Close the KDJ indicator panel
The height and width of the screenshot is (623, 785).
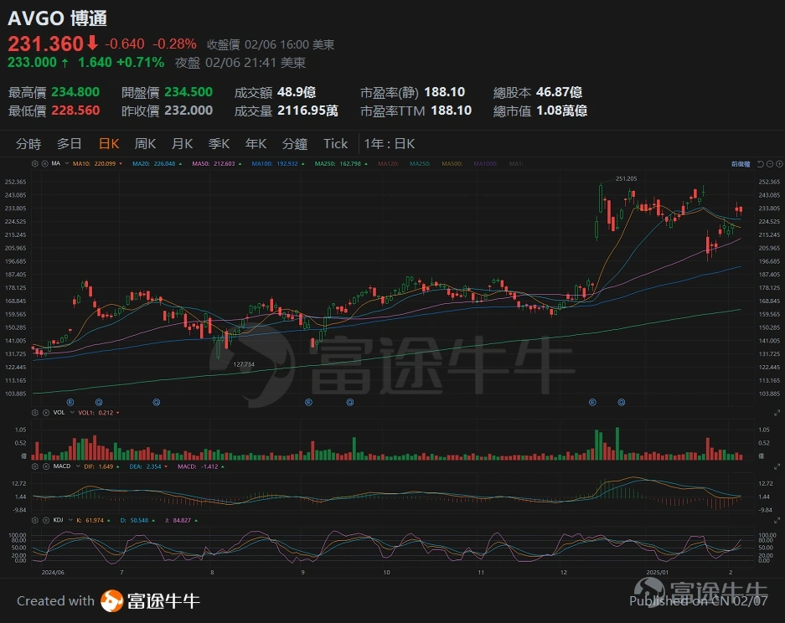(x=44, y=520)
